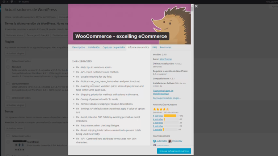The image size is (278, 156).
Task: Click the 5 estrellas rating bar
Action: point(171,116)
